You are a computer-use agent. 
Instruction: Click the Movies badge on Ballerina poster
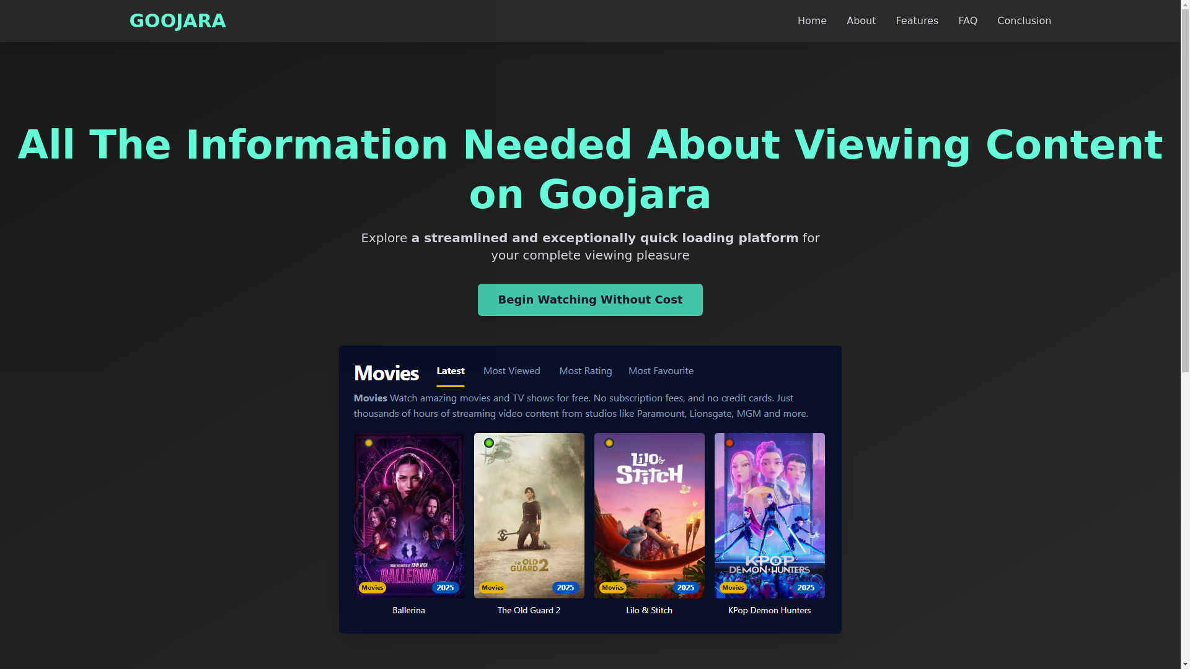point(372,588)
